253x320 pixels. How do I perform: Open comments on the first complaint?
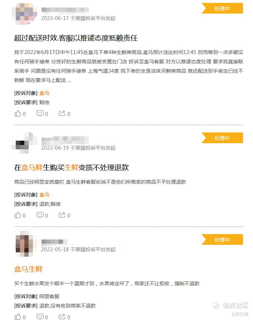[42, 114]
